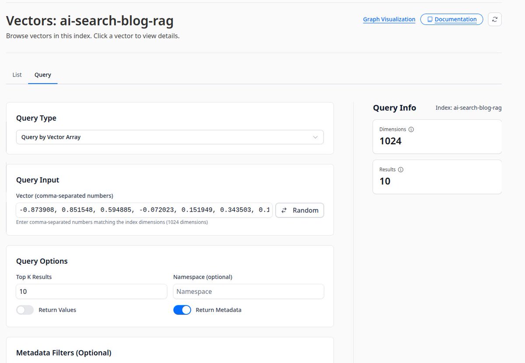Select the Query by Vector Array combo box
This screenshot has width=525, height=363.
click(x=170, y=137)
